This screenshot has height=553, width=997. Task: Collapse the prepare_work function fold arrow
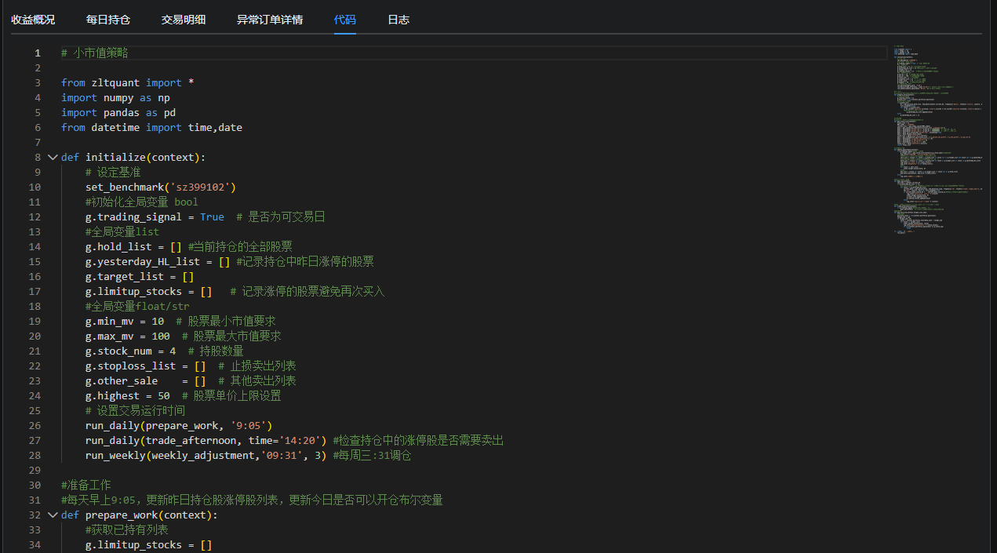pyautogui.click(x=53, y=515)
